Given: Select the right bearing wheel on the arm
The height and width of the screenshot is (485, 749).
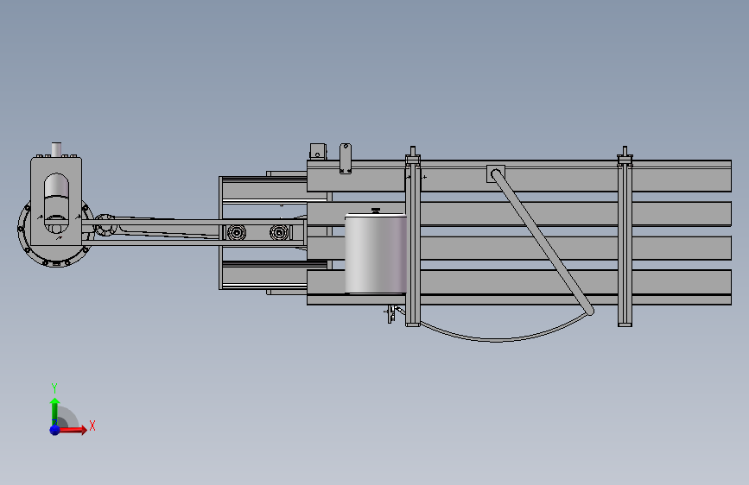Looking at the screenshot, I should [280, 232].
